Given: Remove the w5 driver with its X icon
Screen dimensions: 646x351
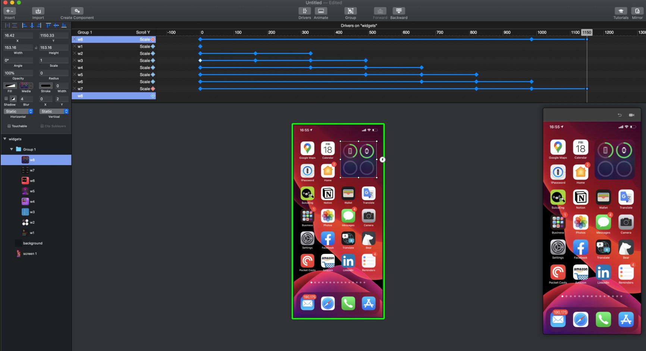Looking at the screenshot, I should (75, 75).
